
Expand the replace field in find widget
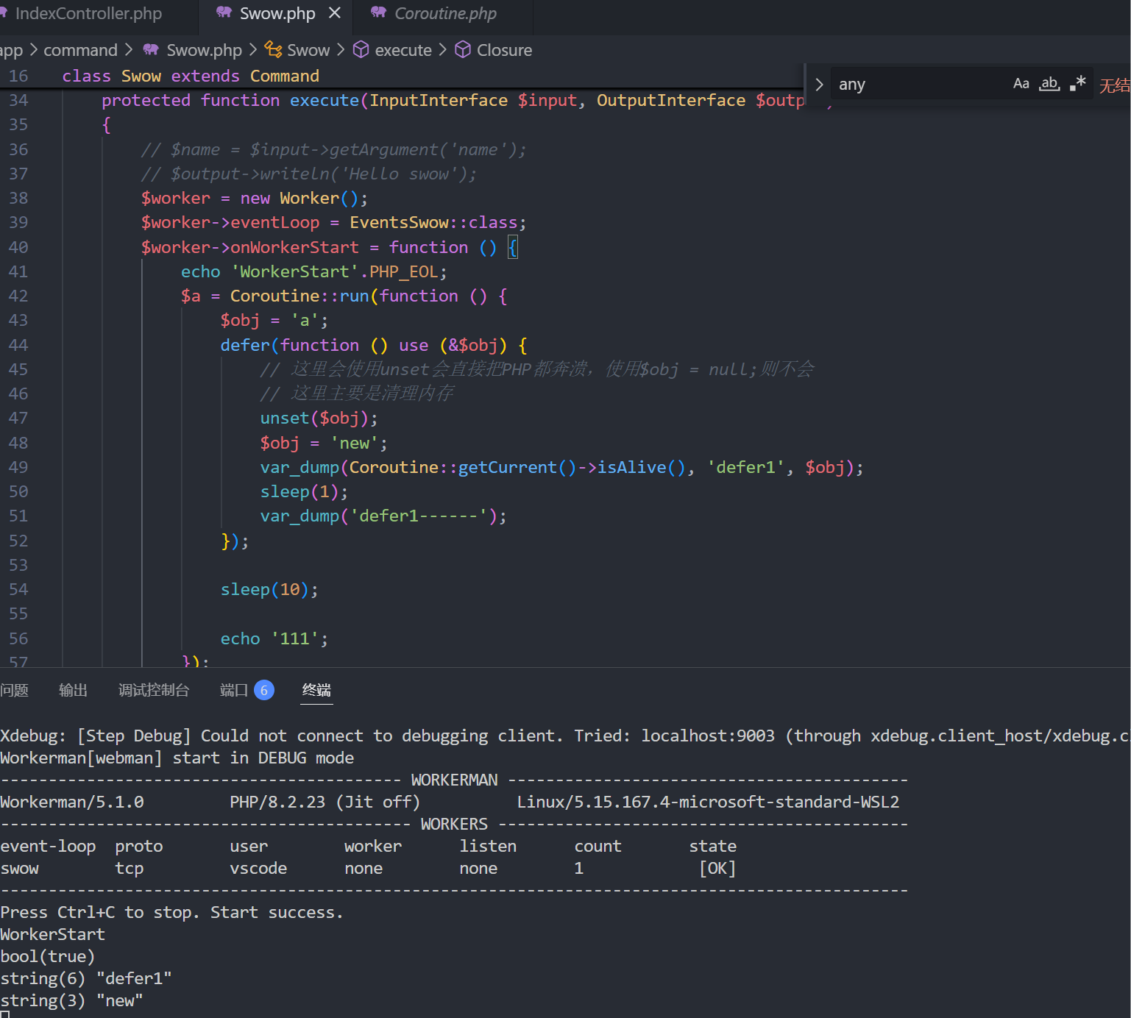point(819,85)
